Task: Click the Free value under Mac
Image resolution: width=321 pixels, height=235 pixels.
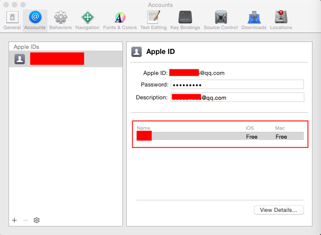Action: 281,137
